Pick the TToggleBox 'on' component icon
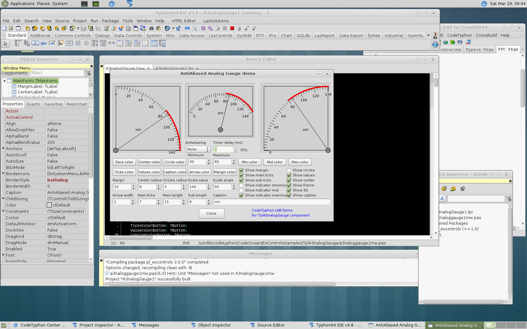Viewport: 527px width, 329px height. tap(69, 43)
